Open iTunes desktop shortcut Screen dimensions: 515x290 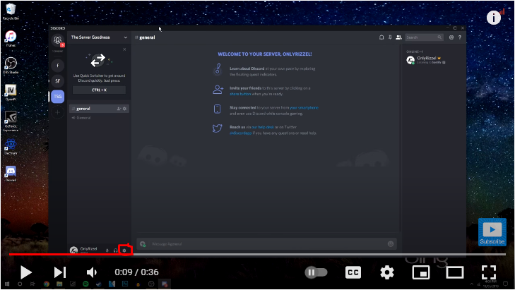(11, 39)
